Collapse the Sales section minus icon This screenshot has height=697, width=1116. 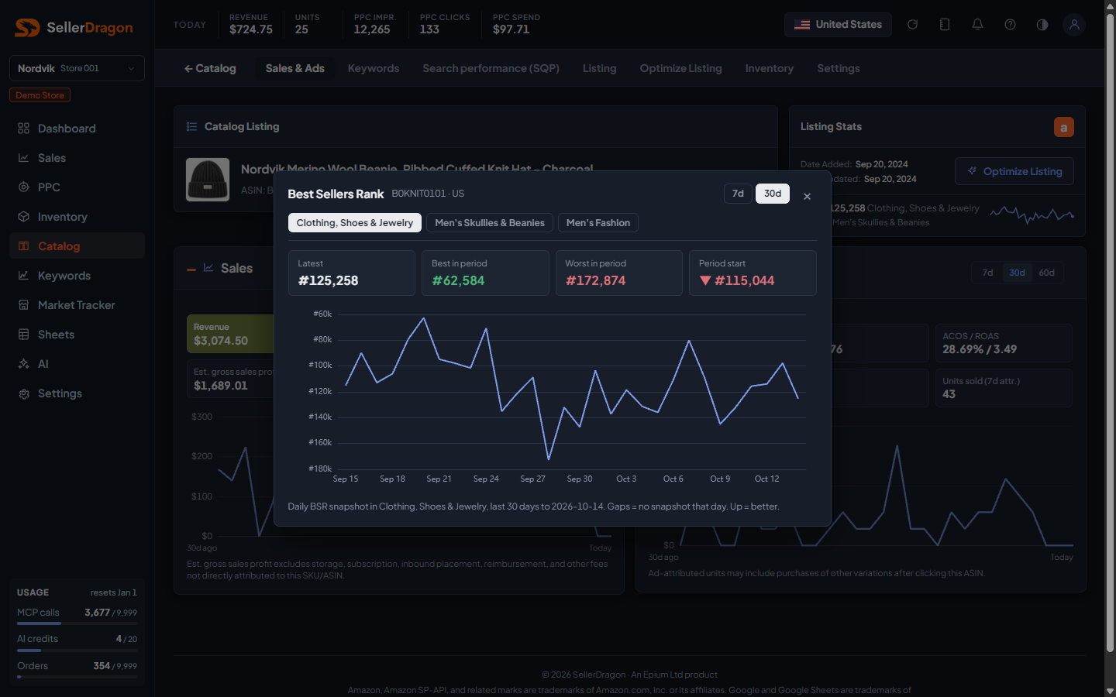click(191, 270)
